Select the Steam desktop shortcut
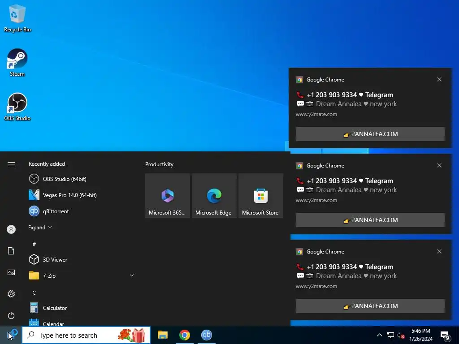The height and width of the screenshot is (344, 459). pyautogui.click(x=17, y=63)
